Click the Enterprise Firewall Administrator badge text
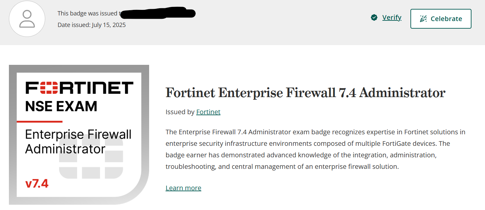Image resolution: width=485 pixels, height=210 pixels. (x=78, y=142)
